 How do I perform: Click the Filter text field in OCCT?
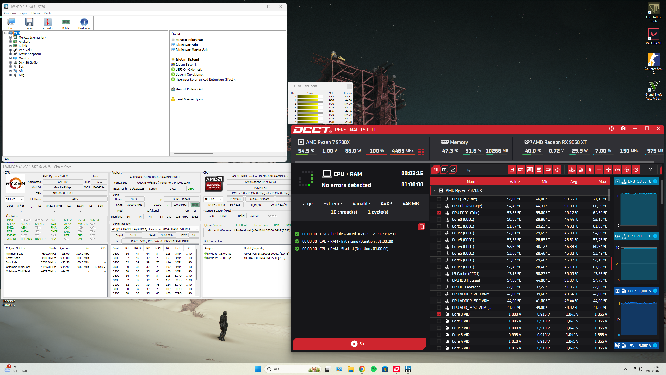(482, 170)
